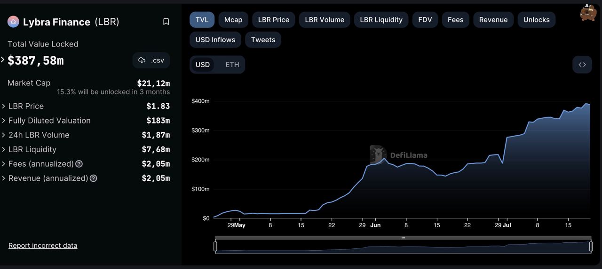The height and width of the screenshot is (269, 602).
Task: Expand the LBR Liquidity row
Action: pos(4,149)
